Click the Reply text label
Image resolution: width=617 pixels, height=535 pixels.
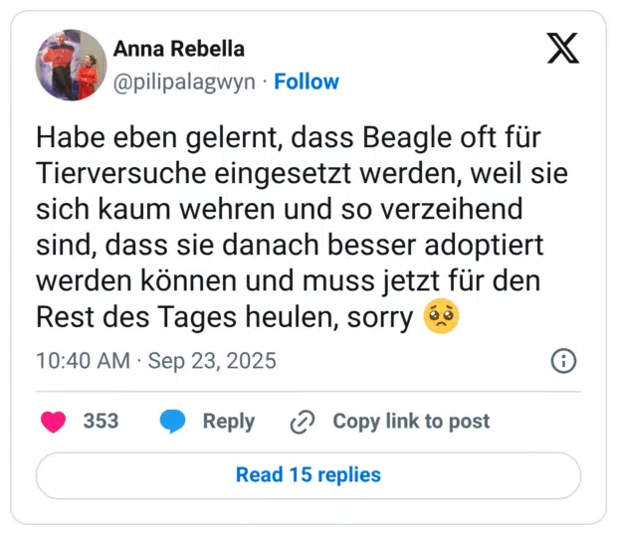(x=229, y=422)
